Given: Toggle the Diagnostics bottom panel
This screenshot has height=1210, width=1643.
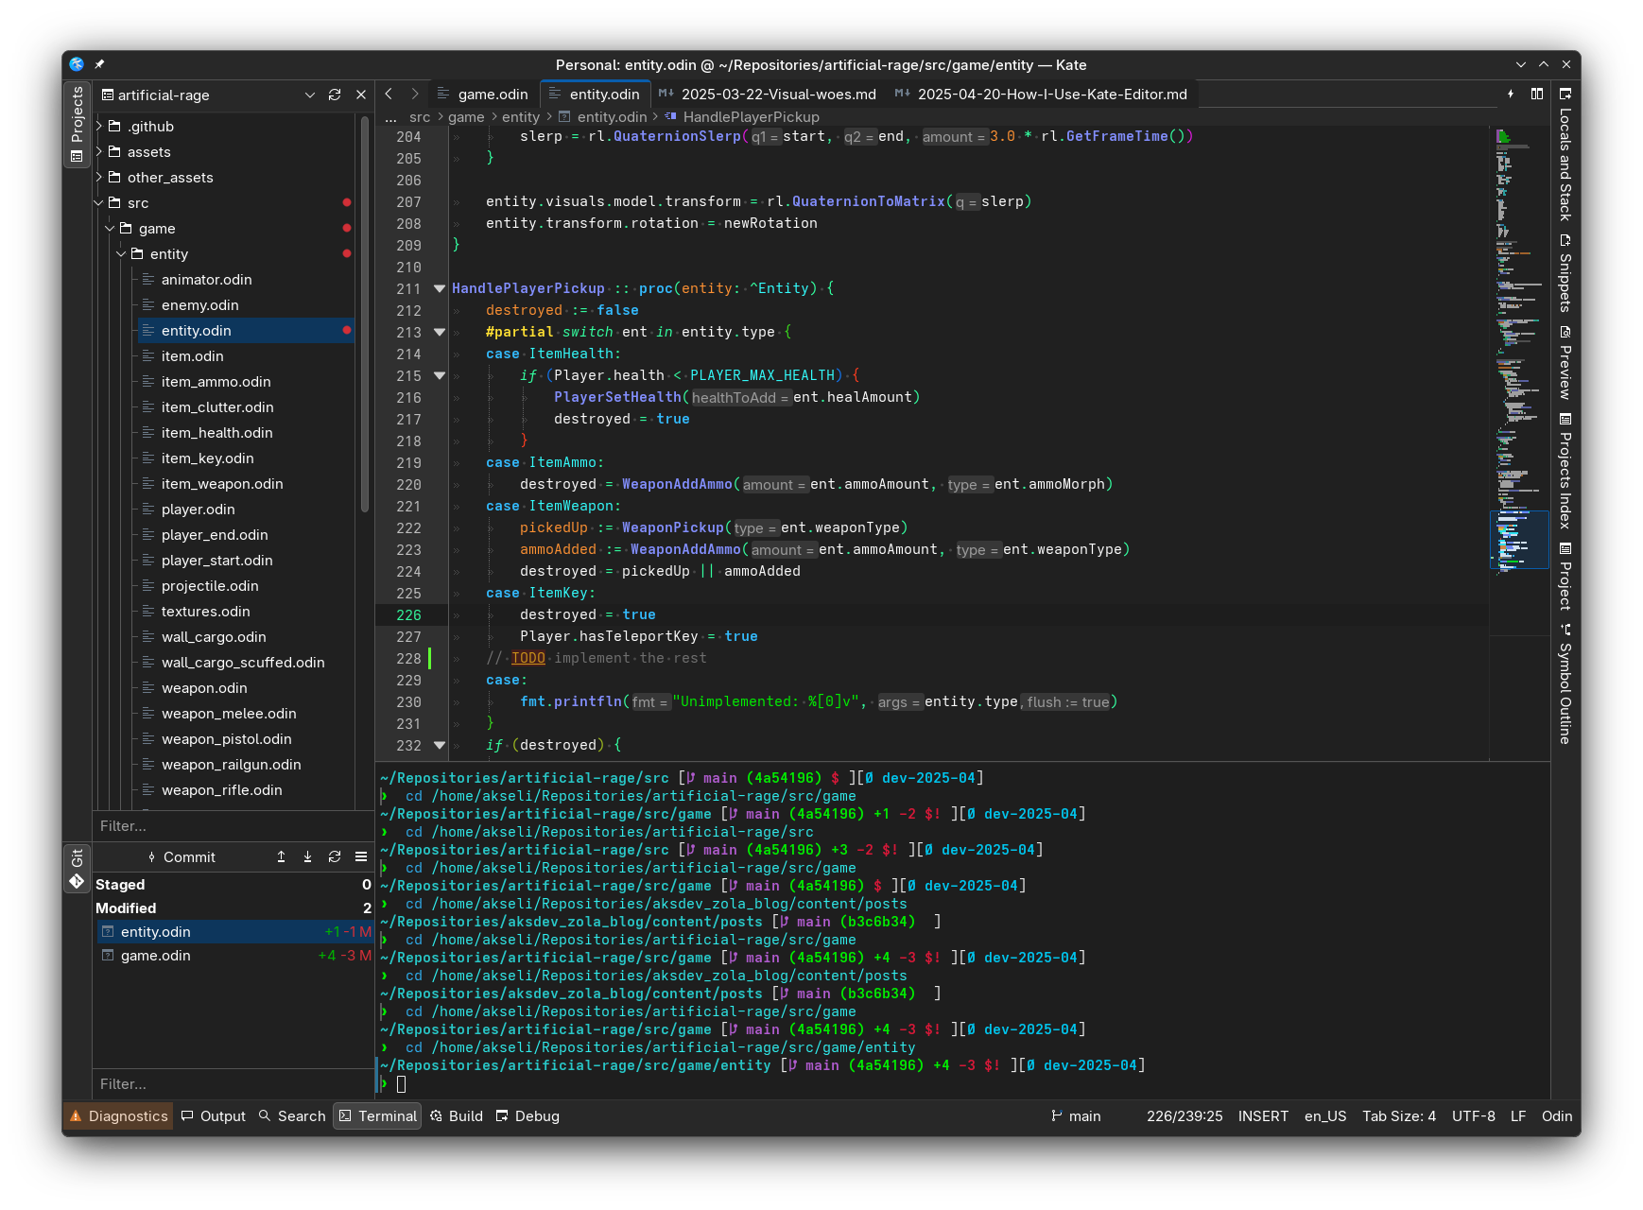Looking at the screenshot, I should pyautogui.click(x=118, y=1116).
